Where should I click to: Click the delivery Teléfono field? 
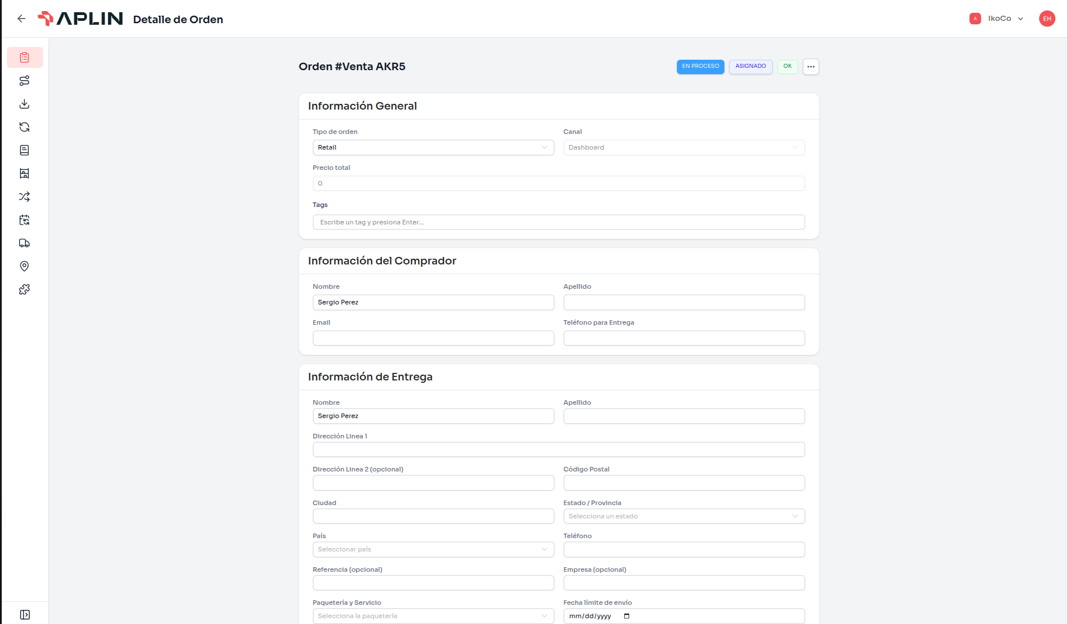tap(684, 549)
